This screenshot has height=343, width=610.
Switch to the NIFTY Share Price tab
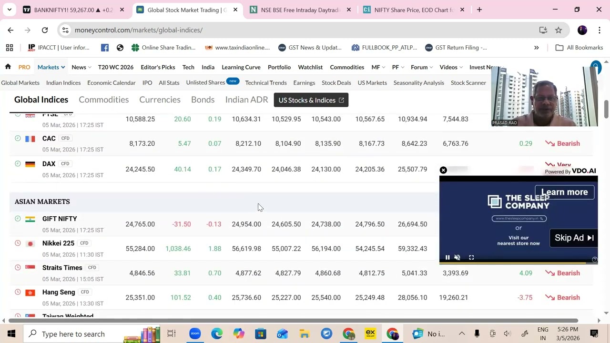point(414,10)
